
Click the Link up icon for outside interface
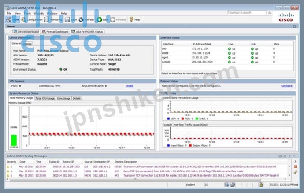coord(252,62)
